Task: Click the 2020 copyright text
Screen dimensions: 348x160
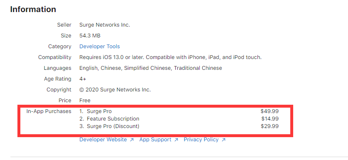Action: [115, 89]
